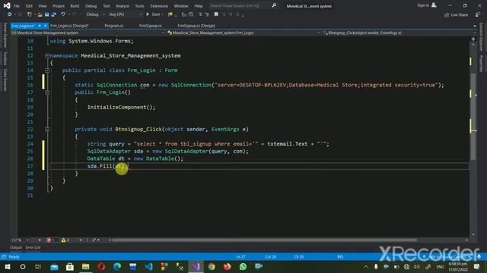This screenshot has width=487, height=273.
Task: Toggle the pin on Frm_Login.cs tab
Action: (40, 26)
